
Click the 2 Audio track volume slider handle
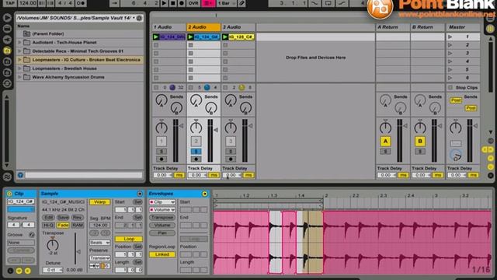click(x=216, y=130)
